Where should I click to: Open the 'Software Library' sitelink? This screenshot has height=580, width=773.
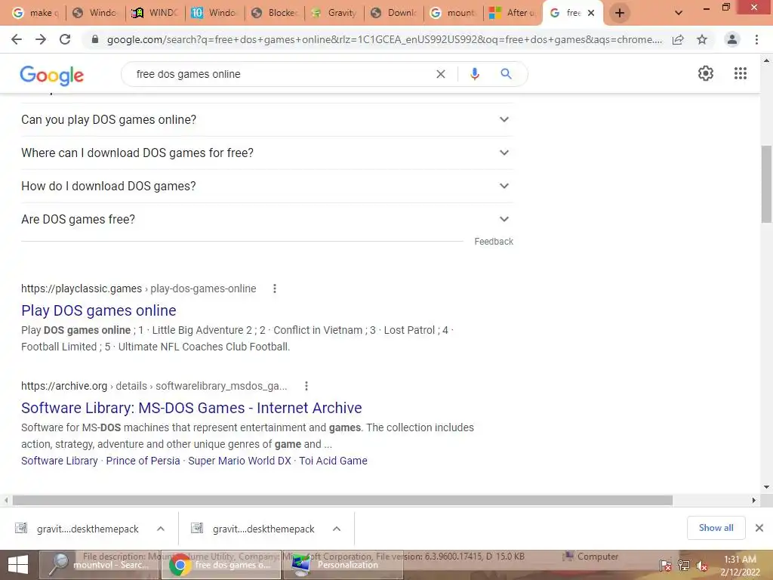point(59,461)
